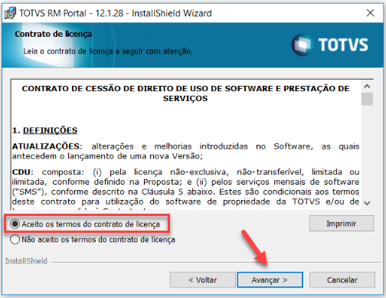Go back with the '< Voltar' button
Viewport: 386px width, 298px height.
(202, 280)
